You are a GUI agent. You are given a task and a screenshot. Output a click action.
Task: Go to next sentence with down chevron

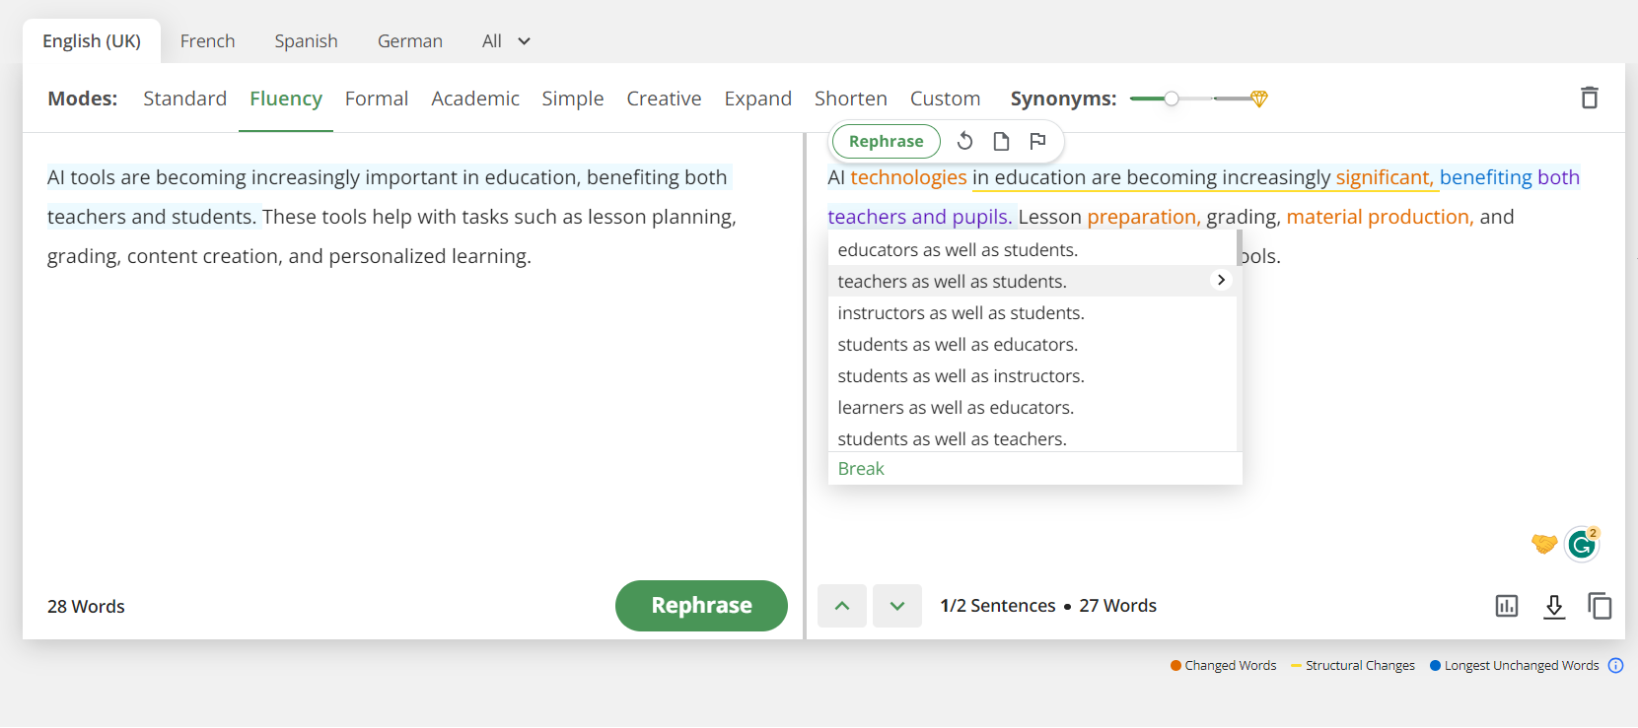click(897, 606)
